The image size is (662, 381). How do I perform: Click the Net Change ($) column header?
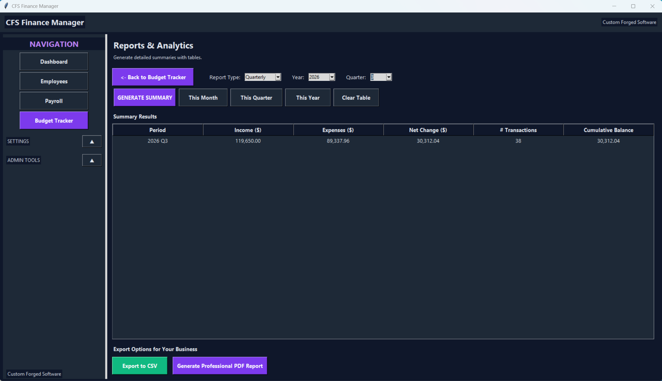[x=428, y=130]
